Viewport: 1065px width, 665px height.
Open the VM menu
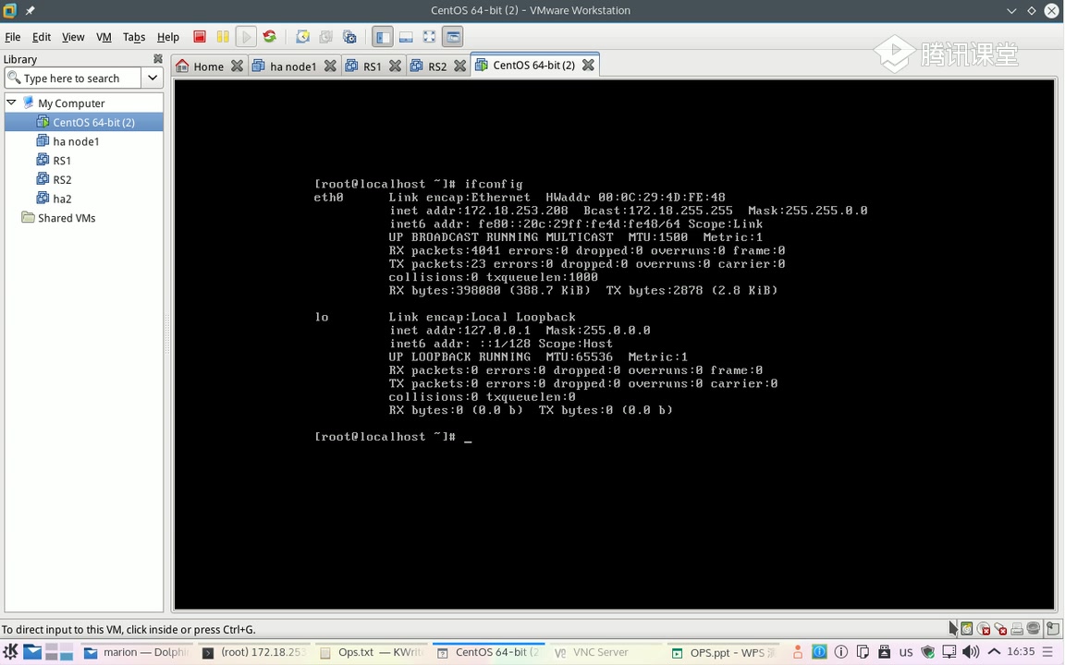103,37
